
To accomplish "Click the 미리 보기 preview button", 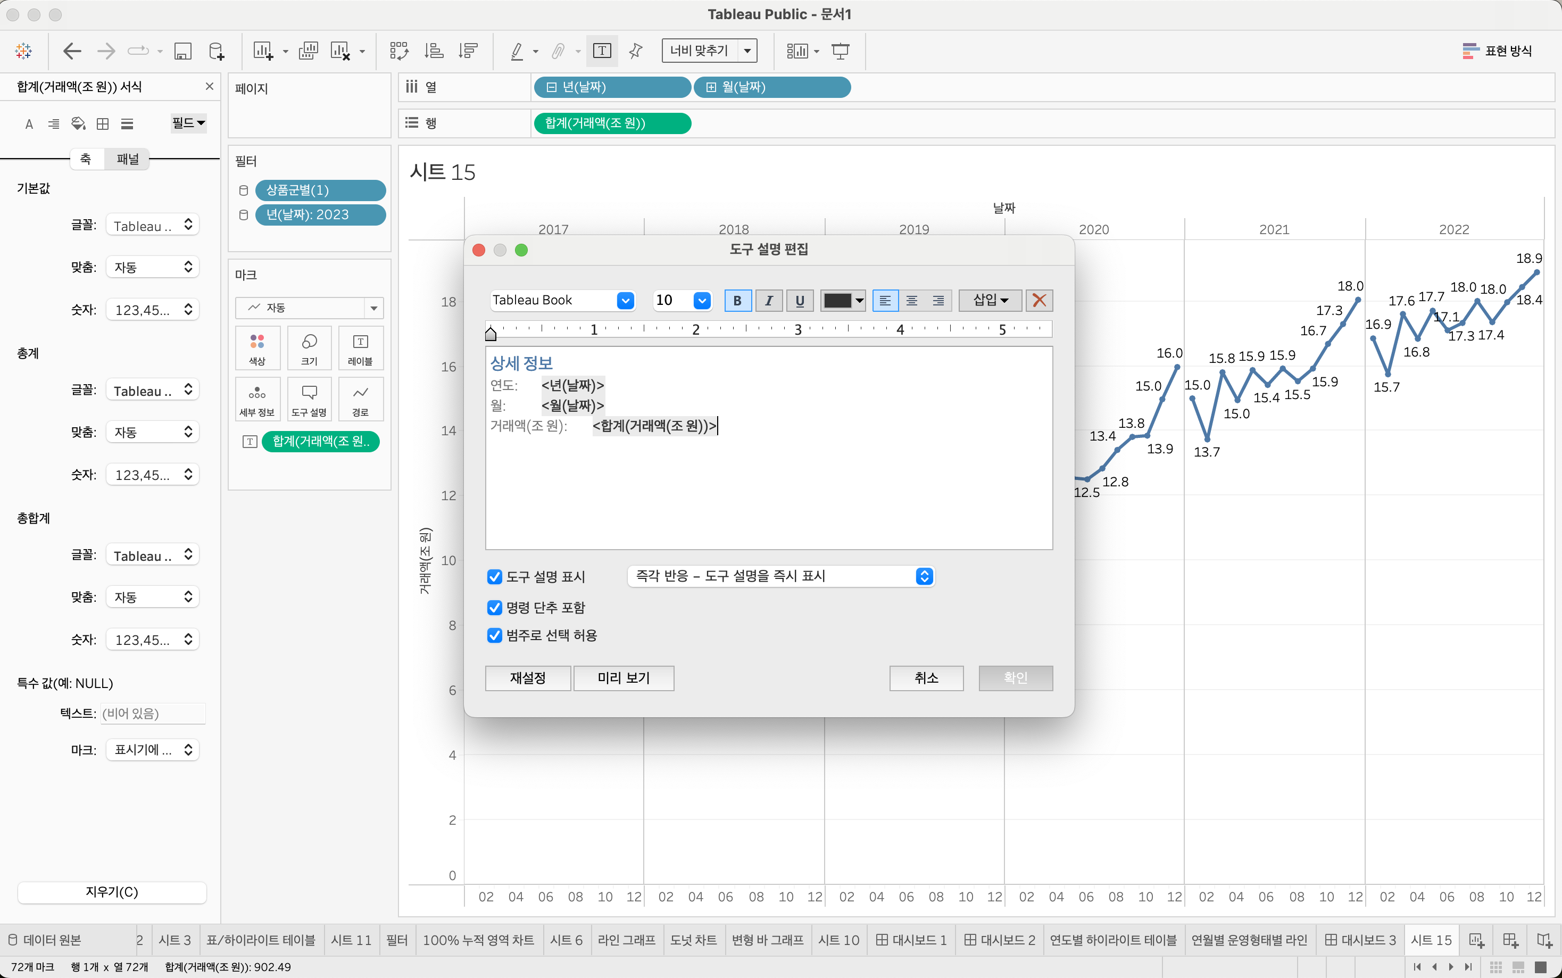I will pos(623,678).
